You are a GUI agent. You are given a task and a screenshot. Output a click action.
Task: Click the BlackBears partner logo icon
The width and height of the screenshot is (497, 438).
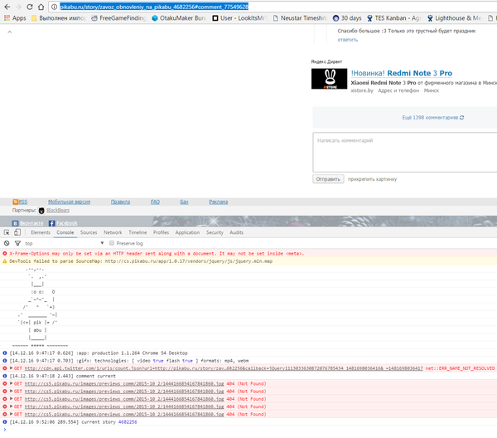[41, 211]
